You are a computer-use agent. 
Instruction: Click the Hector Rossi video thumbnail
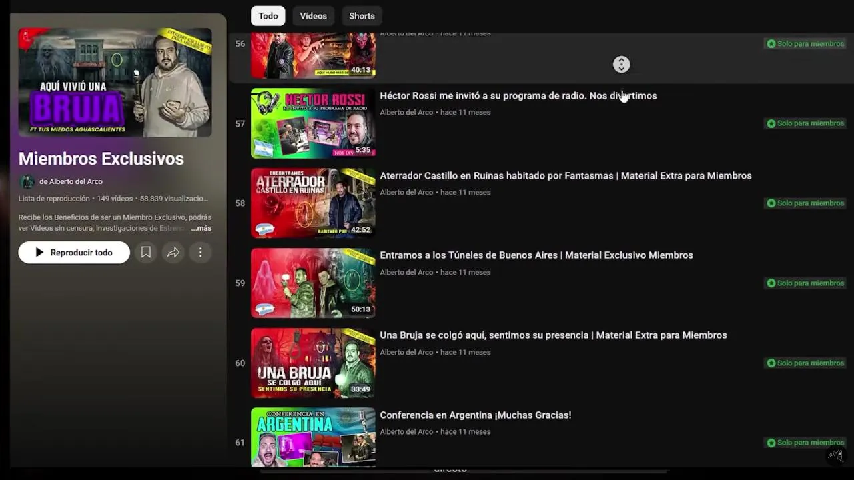[x=313, y=123]
